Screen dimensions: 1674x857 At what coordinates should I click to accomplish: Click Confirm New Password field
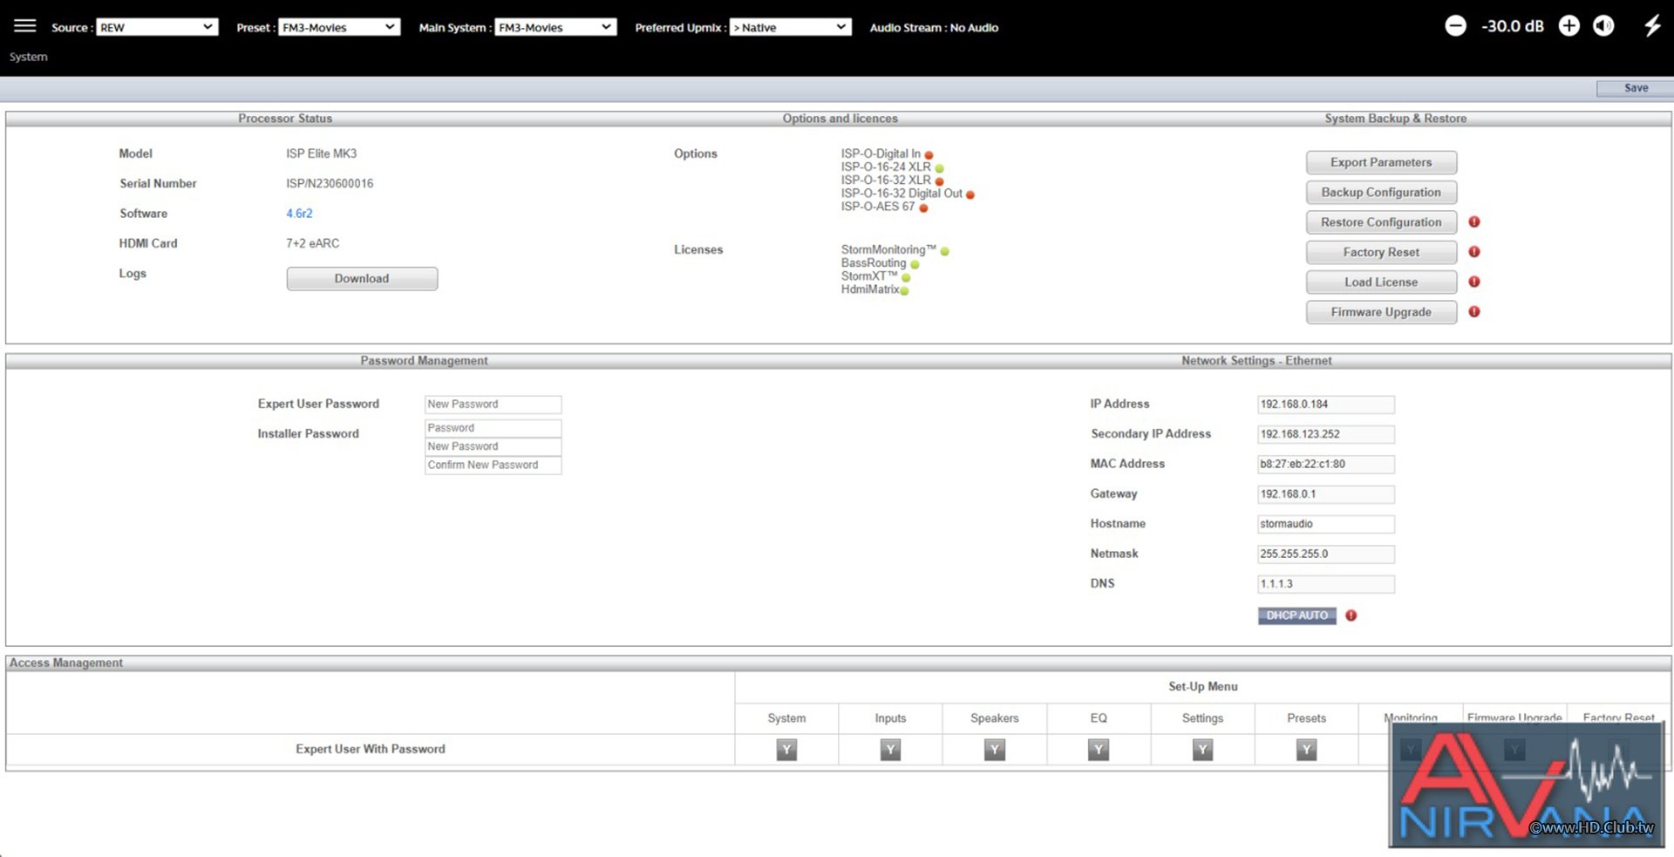pos(493,465)
